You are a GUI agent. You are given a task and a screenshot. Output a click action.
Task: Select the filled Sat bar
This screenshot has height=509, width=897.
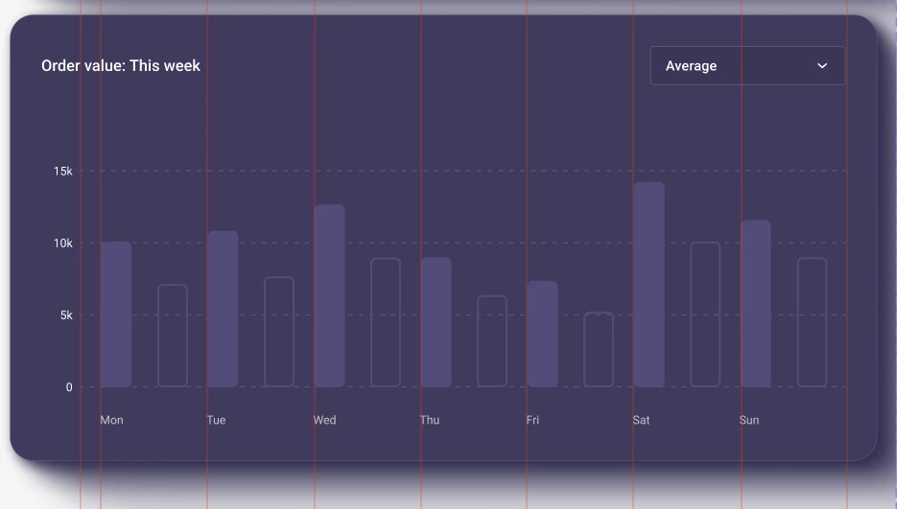click(x=649, y=285)
